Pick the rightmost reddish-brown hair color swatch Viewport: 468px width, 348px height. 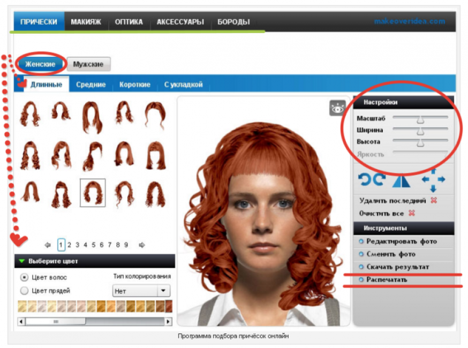coord(169,306)
